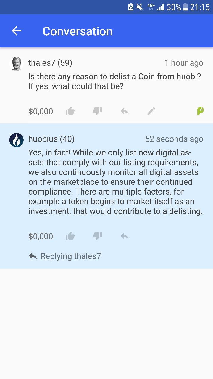Open thales7 (59) profile name
The height and width of the screenshot is (379, 213).
coord(50,63)
